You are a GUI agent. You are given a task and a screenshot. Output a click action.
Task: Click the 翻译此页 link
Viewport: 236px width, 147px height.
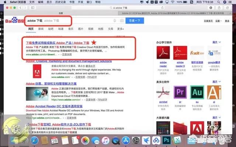90,66
